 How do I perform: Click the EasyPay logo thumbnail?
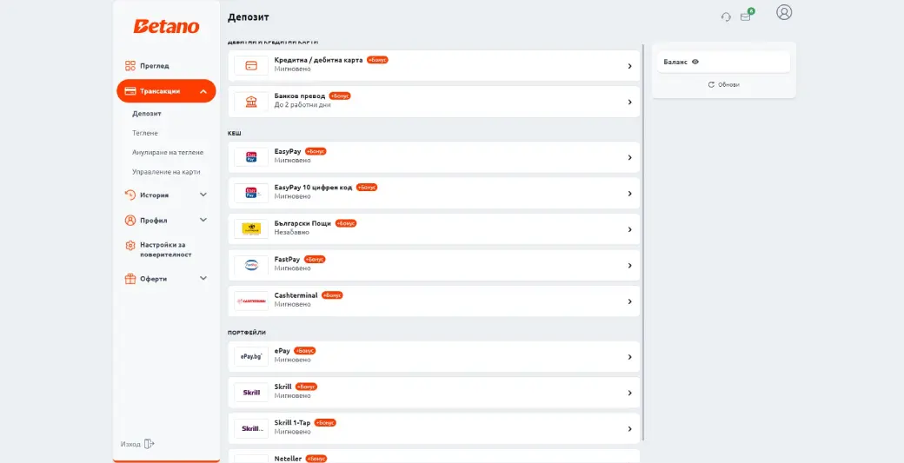(251, 157)
